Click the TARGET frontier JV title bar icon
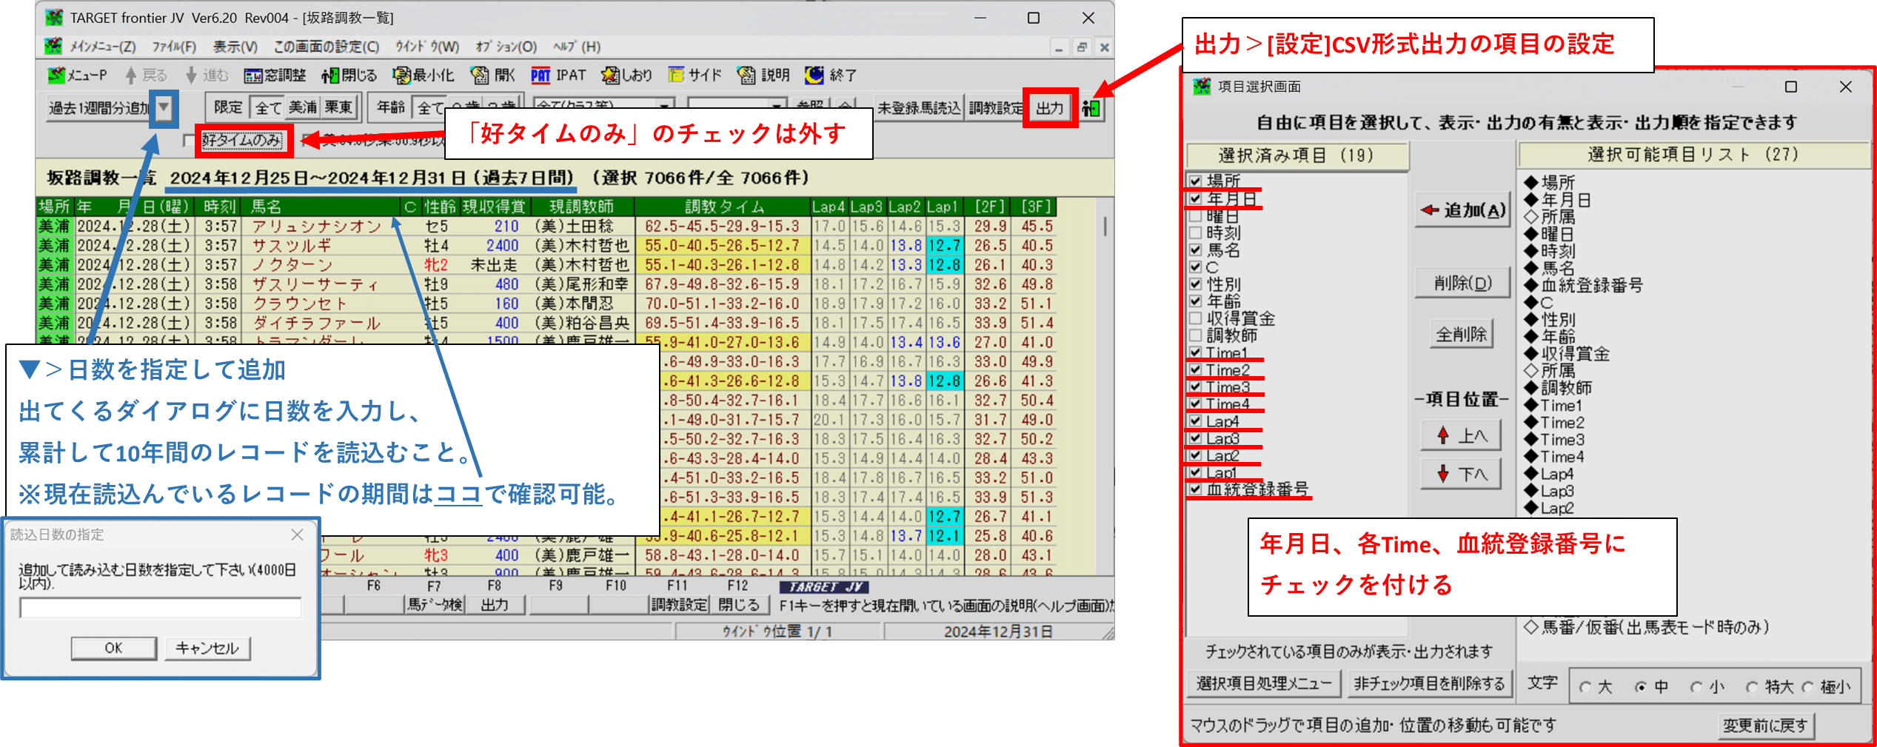Image resolution: width=1877 pixels, height=747 pixels. point(54,18)
